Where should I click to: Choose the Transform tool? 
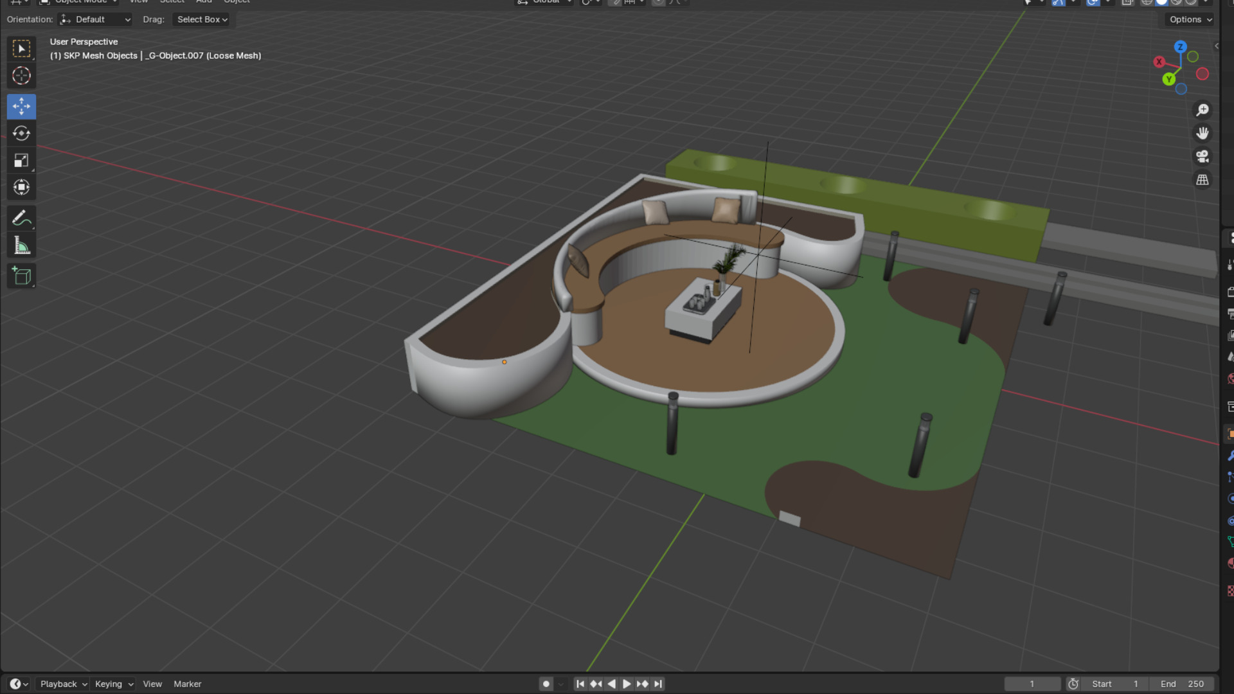tap(21, 187)
